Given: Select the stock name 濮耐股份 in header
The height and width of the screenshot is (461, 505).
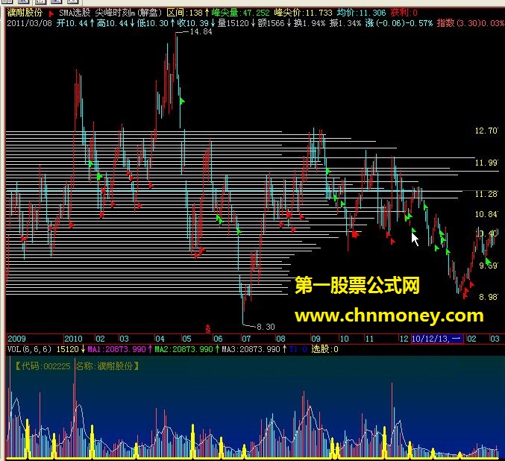Looking at the screenshot, I should click(x=25, y=13).
